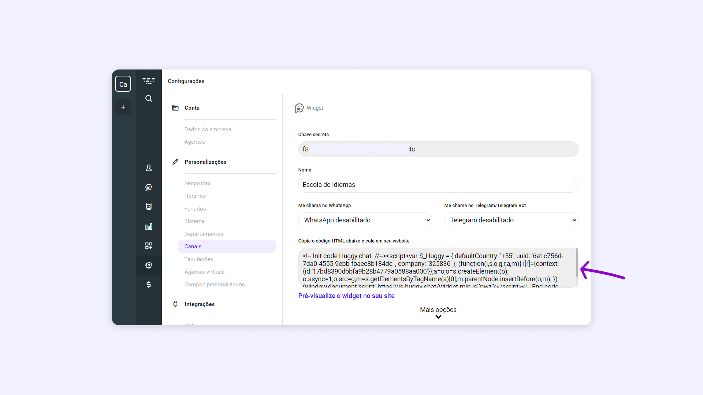Image resolution: width=703 pixels, height=395 pixels.
Task: Open the billing dollar sign icon
Action: coord(149,285)
